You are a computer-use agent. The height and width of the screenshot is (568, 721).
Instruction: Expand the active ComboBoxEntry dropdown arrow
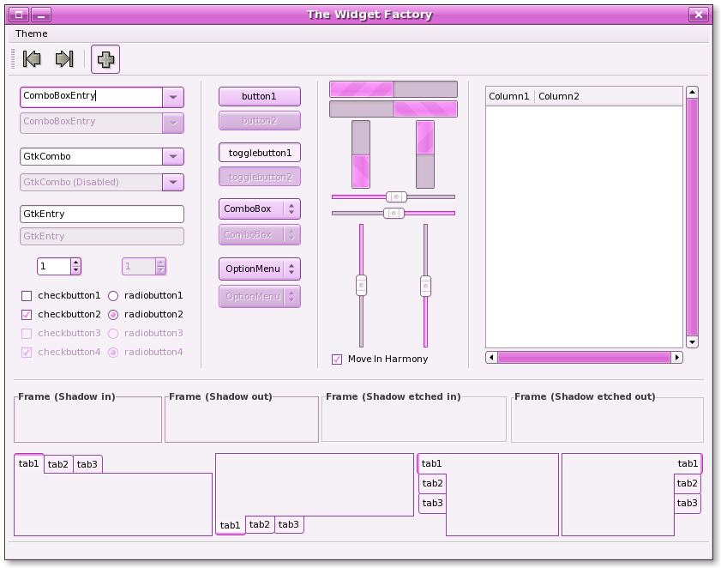[173, 97]
